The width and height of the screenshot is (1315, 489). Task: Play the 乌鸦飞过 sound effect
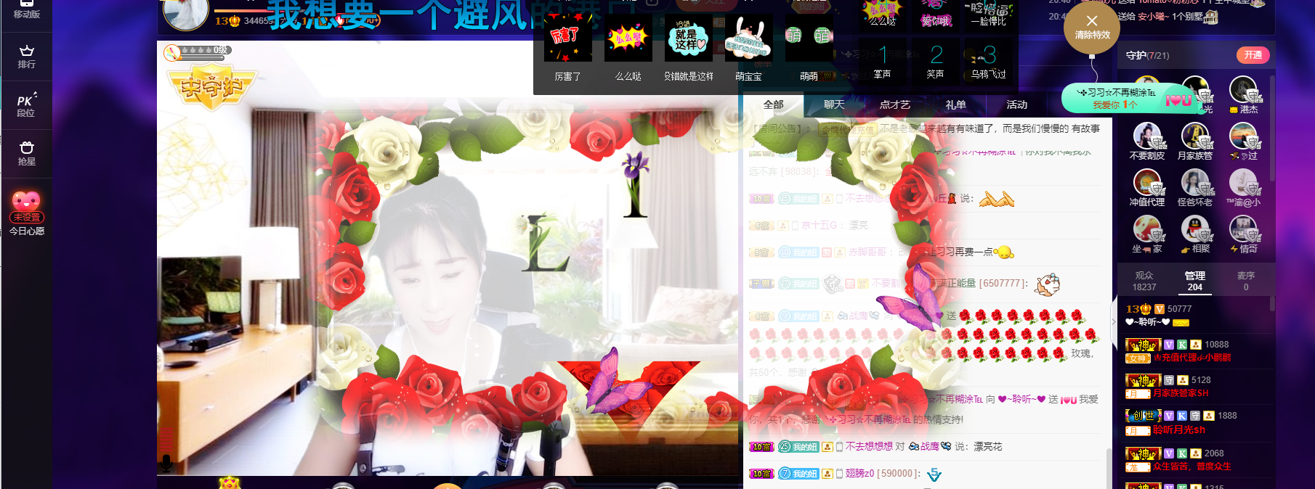coord(989,61)
